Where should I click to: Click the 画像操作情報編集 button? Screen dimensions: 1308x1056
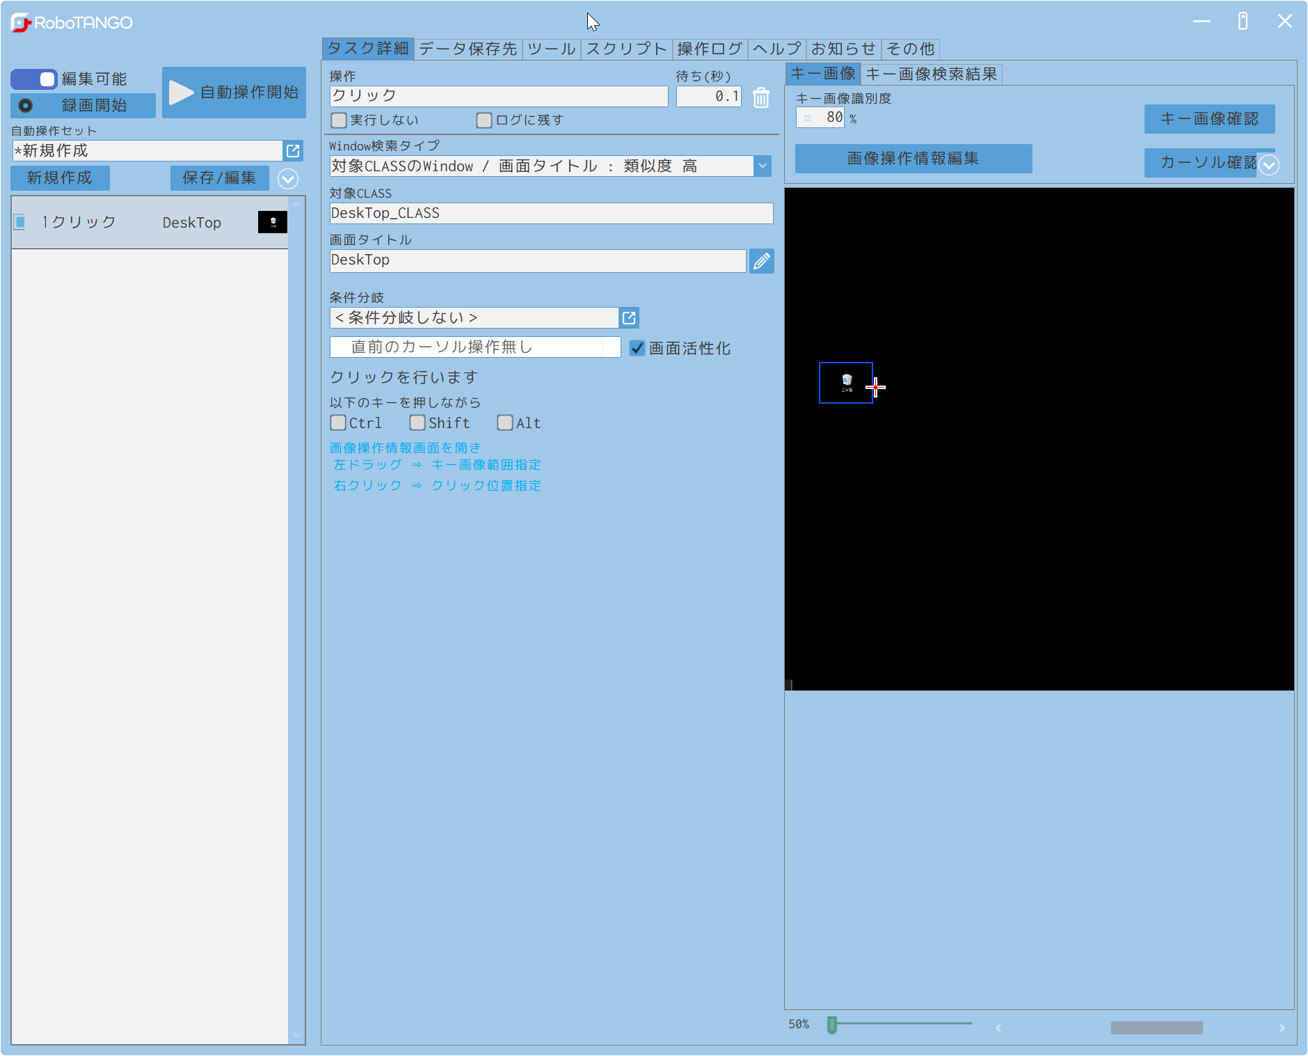914,159
